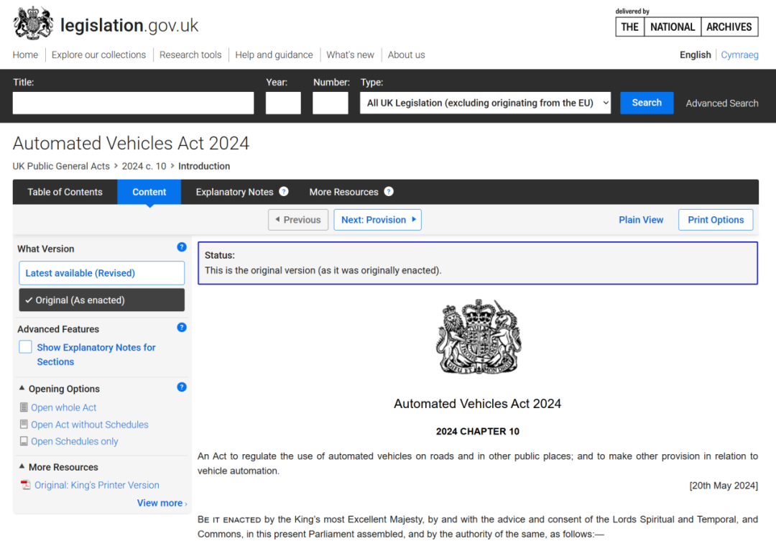776x554 pixels.
Task: Switch language to Cymraeg
Action: point(739,55)
